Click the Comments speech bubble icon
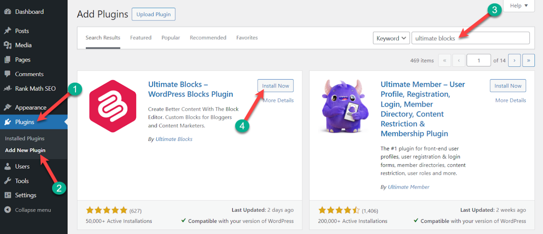Screen dimensions: 543x234 [7, 74]
